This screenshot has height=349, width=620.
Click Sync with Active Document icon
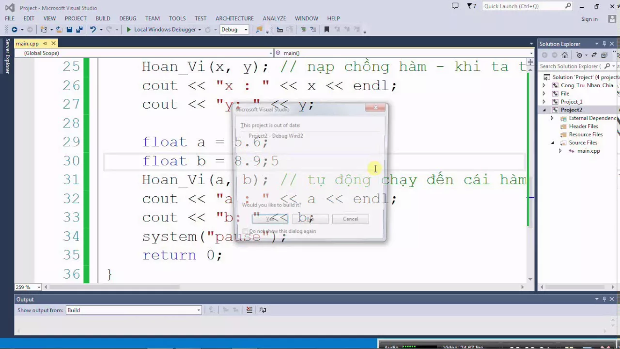[x=595, y=55]
